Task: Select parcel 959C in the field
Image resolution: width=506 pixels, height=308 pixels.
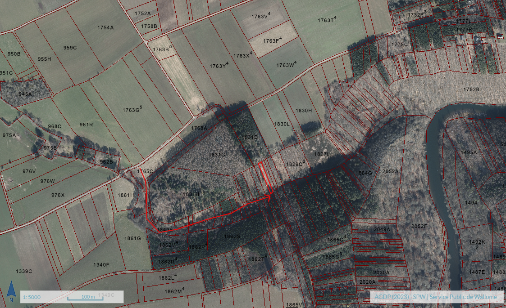Action: click(x=70, y=48)
